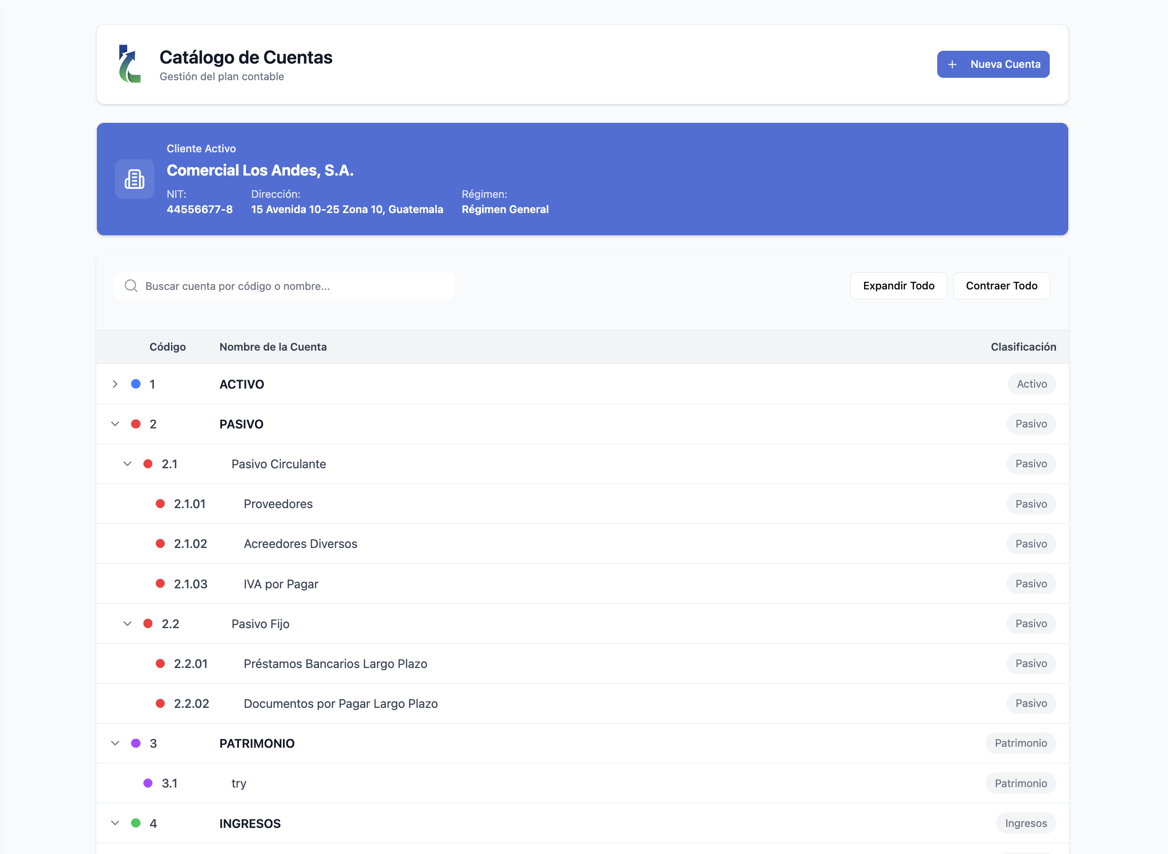Expand all accounts with Expandir Todo
The height and width of the screenshot is (854, 1168).
pos(898,286)
